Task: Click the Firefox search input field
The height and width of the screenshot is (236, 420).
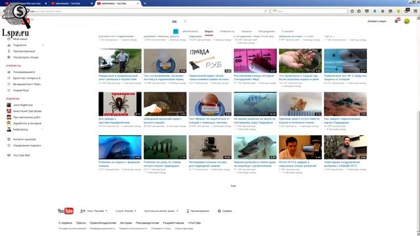Action: [309, 11]
